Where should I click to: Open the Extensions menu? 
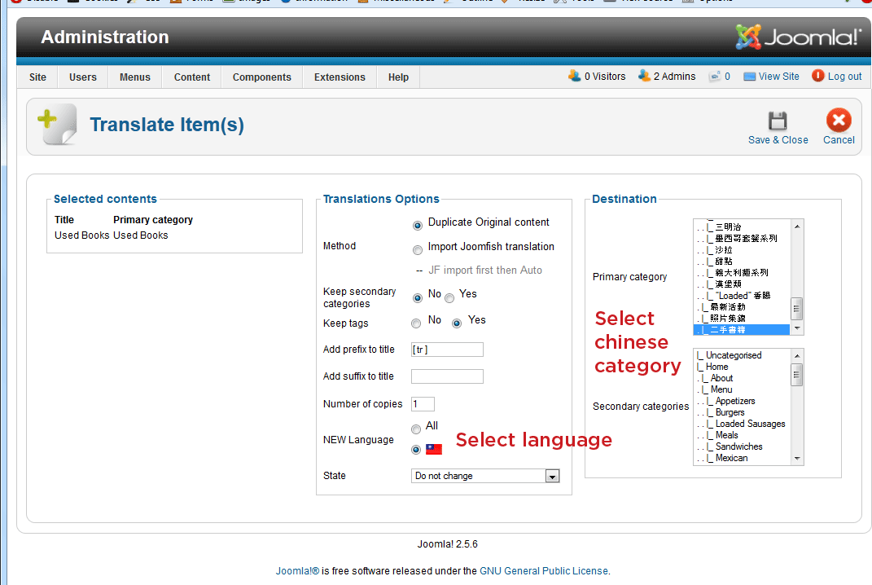pyautogui.click(x=340, y=77)
